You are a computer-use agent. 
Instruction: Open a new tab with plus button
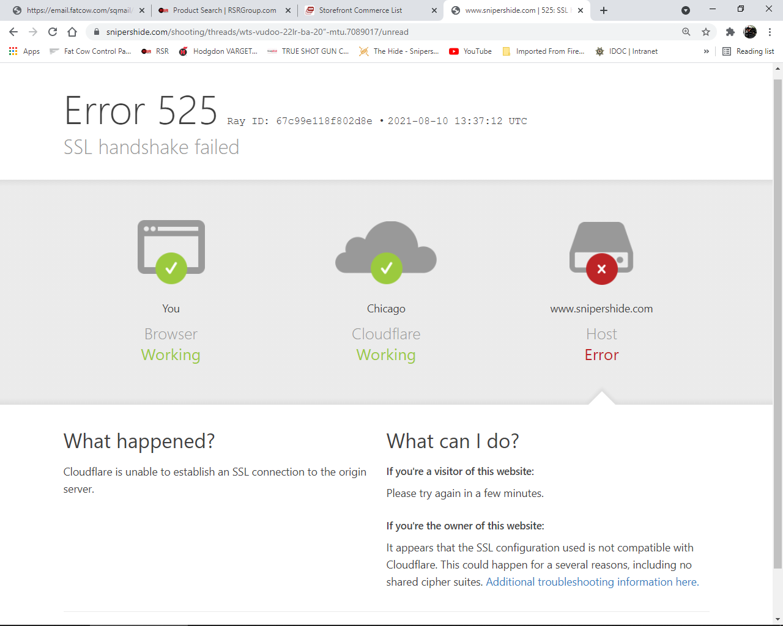pos(604,10)
